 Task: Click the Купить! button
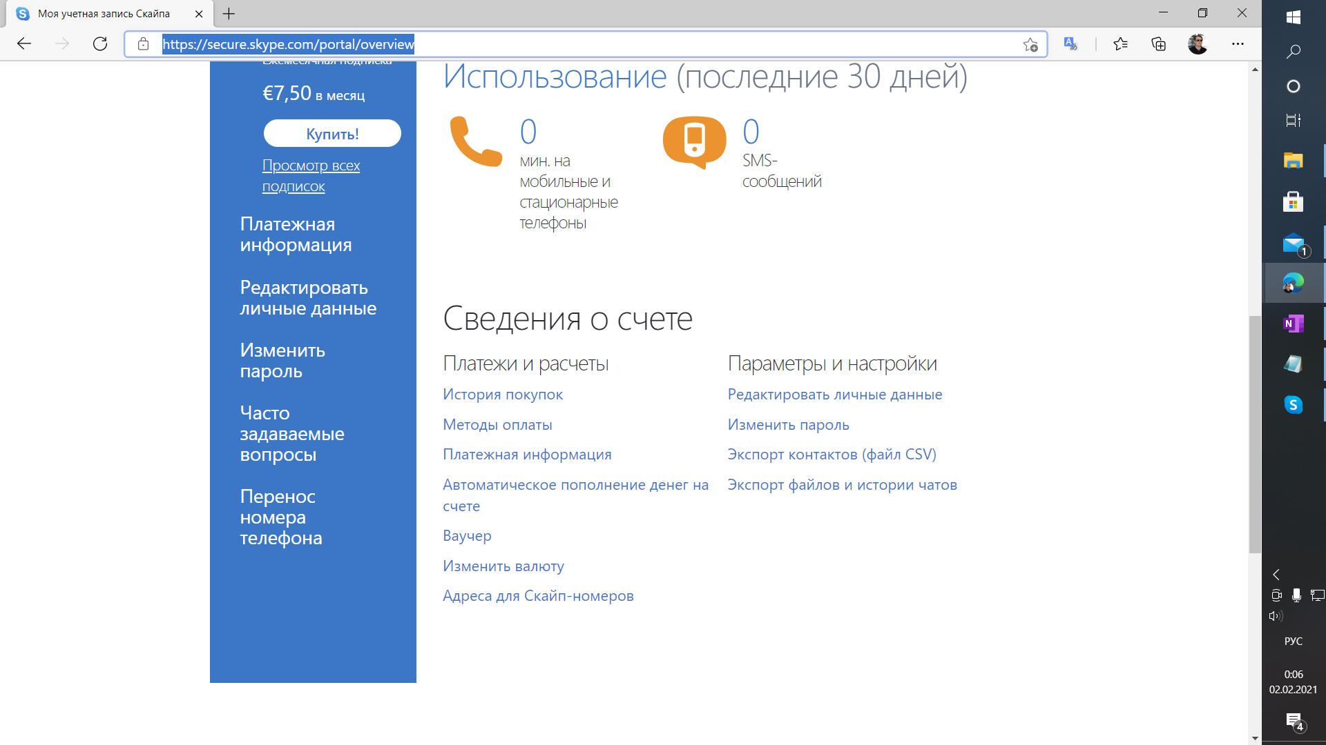[332, 133]
